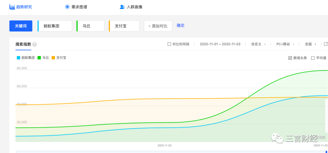
Task: Click the 趋势研究 chart icon
Action: tap(12, 7)
